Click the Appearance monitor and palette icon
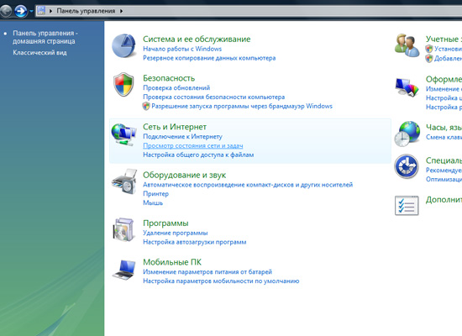462x336 pixels. [x=407, y=87]
